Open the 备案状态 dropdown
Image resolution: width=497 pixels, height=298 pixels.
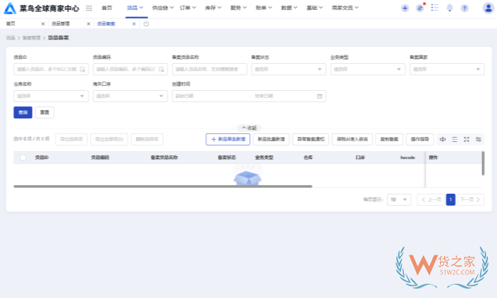(288, 70)
